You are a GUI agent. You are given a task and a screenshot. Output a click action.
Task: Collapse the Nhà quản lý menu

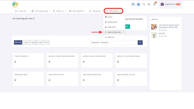(114, 11)
